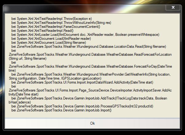Click the DeviceImporter.ActivityImportSaver text line
The width and height of the screenshot is (185, 135).
coord(90,90)
